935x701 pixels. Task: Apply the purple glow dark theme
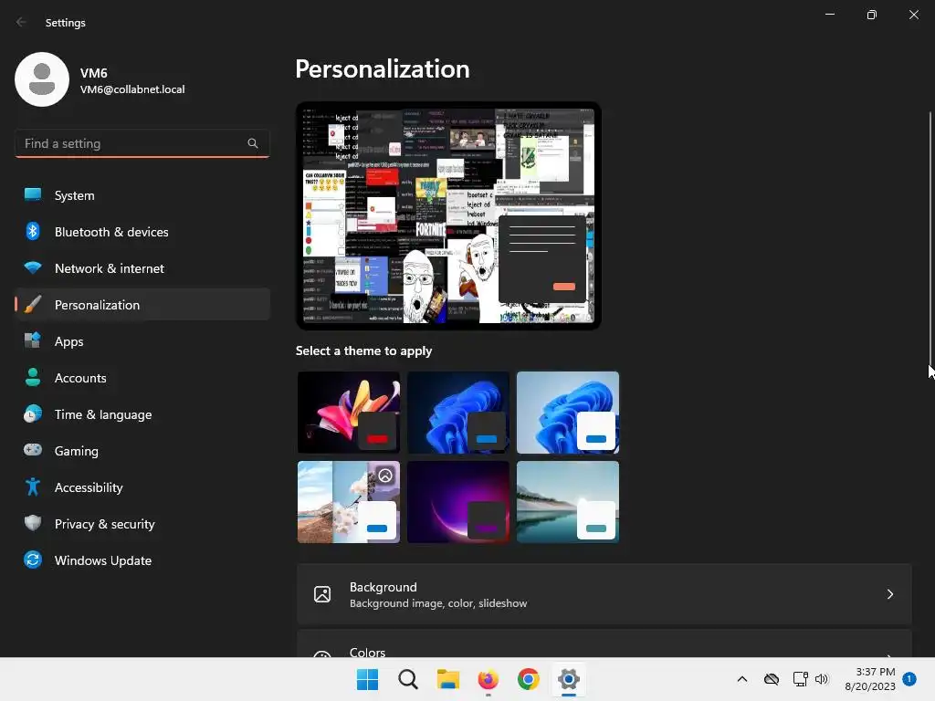tap(458, 502)
